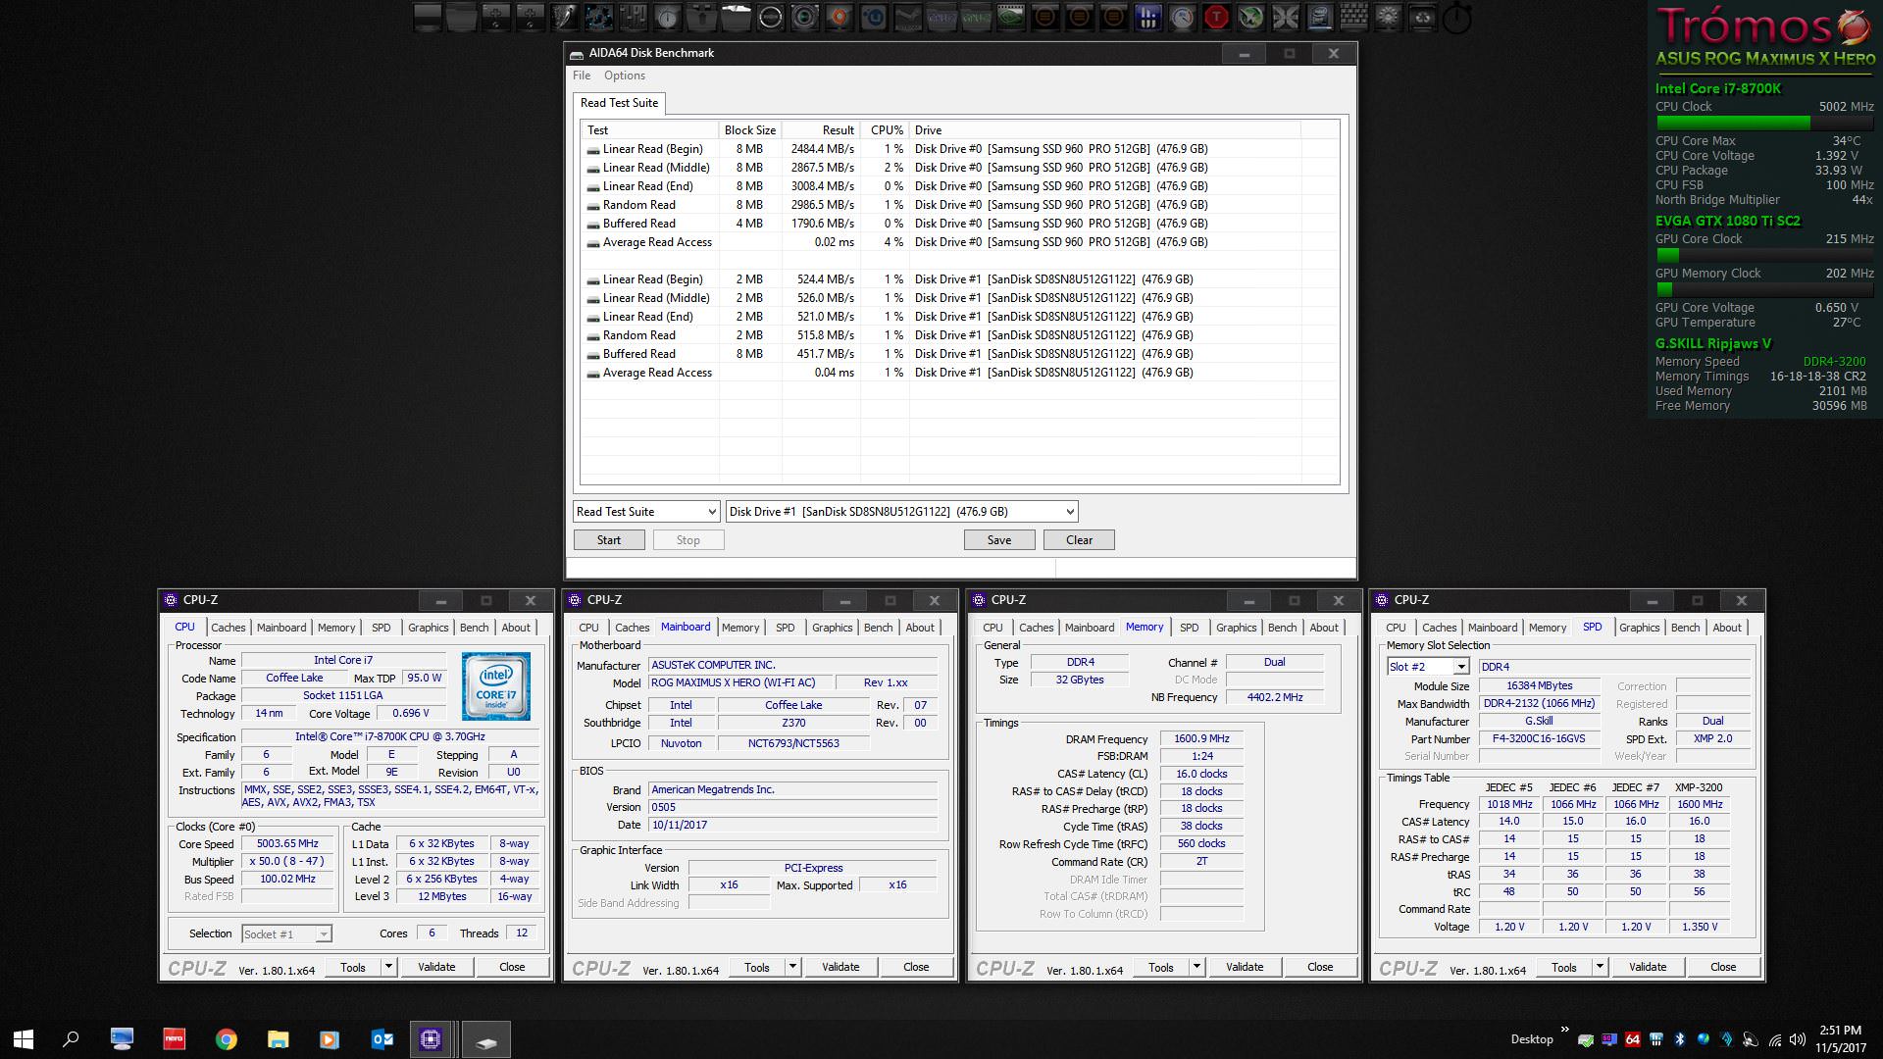Screen dimensions: 1883x1059
Task: Click the Steam icon in top dock
Action: pos(908,17)
